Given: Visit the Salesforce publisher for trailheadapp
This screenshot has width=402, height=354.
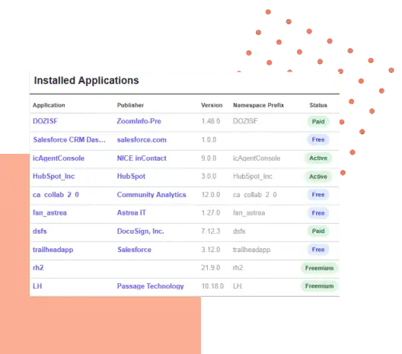Looking at the screenshot, I should pyautogui.click(x=134, y=250).
